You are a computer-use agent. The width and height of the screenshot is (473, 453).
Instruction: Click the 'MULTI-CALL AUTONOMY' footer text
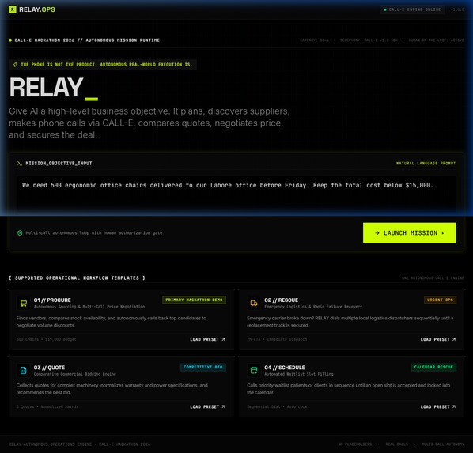443,444
